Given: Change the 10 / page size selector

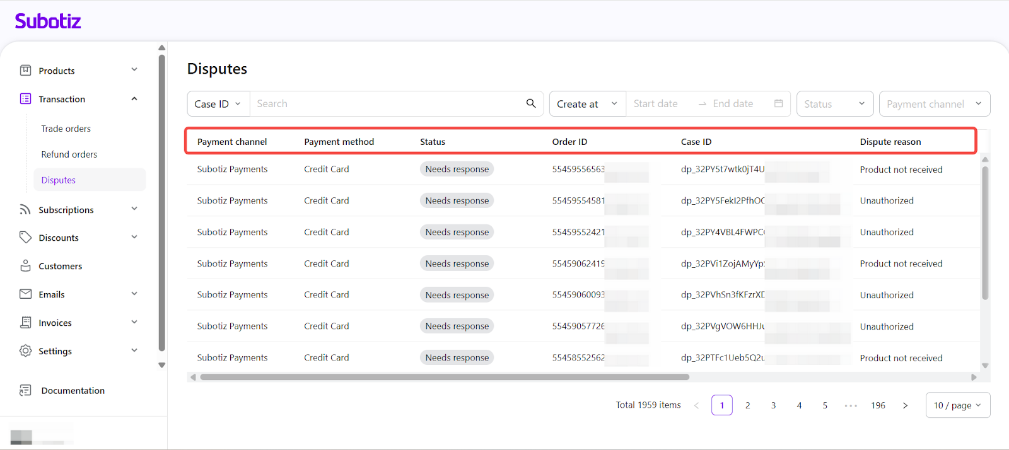Looking at the screenshot, I should click(957, 405).
